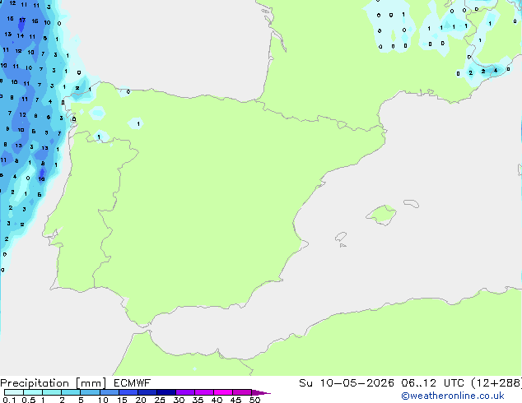Screen dimensions: 522x403
Task: Select the 10–15 mm blue legend swatch
Action: pyautogui.click(x=109, y=392)
